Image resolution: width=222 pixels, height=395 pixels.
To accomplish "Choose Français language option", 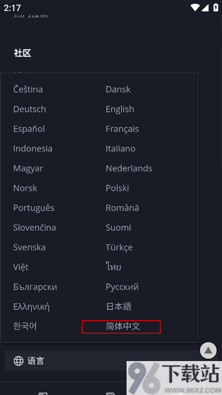I will pos(122,129).
